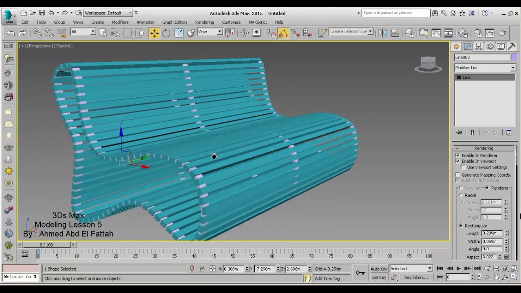The width and height of the screenshot is (521, 293).
Task: Open the Motion panel tab
Action: (490, 46)
